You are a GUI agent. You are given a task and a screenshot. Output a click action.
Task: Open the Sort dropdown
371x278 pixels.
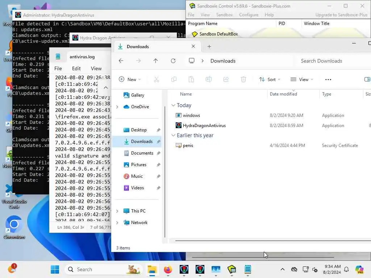(x=270, y=79)
